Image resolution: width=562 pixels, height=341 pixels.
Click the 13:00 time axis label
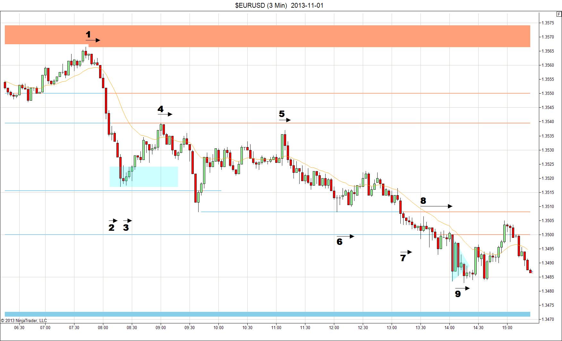(392, 328)
